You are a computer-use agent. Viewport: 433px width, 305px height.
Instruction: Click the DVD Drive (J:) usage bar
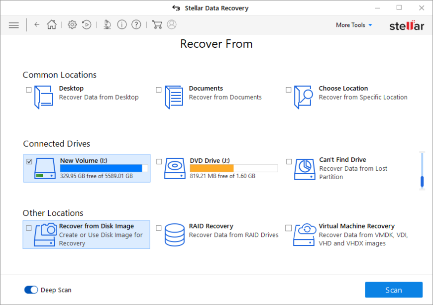(233, 168)
